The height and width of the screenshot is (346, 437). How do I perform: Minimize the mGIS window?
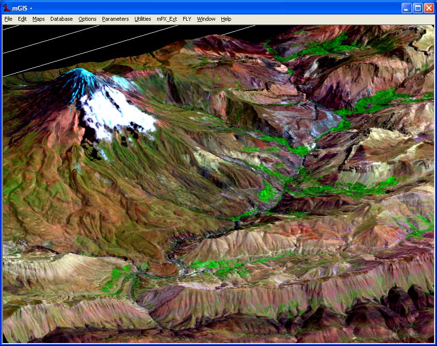[x=407, y=8]
